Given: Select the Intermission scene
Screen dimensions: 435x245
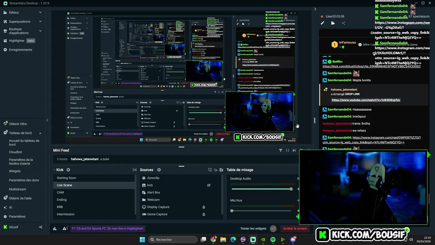Looking at the screenshot, I should pyautogui.click(x=94, y=214).
